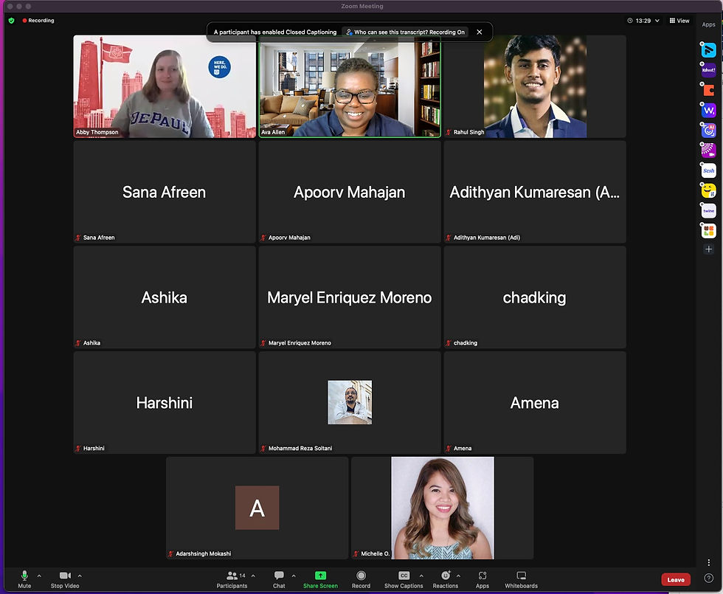Add the orange Coda app
Viewport: 723px width, 594px height.
point(708,90)
